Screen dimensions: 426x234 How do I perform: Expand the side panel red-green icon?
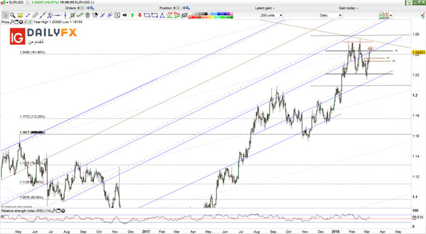423,15
